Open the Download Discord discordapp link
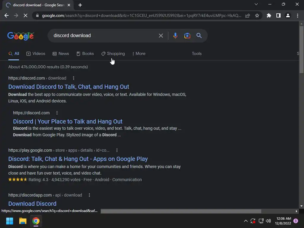This screenshot has width=304, height=228. tap(32, 204)
